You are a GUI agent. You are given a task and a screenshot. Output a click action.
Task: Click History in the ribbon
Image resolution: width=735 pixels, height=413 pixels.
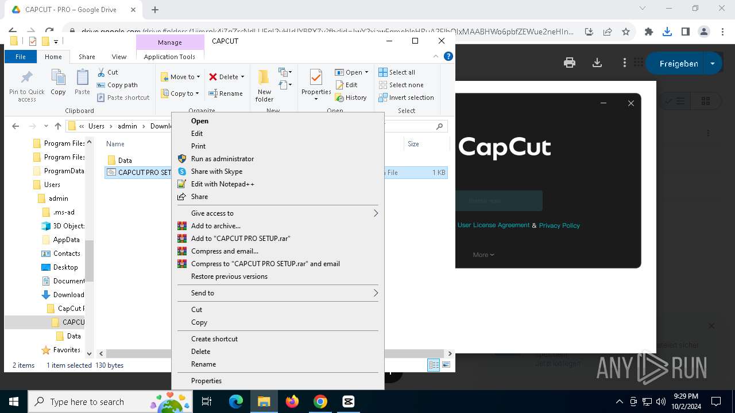351,98
